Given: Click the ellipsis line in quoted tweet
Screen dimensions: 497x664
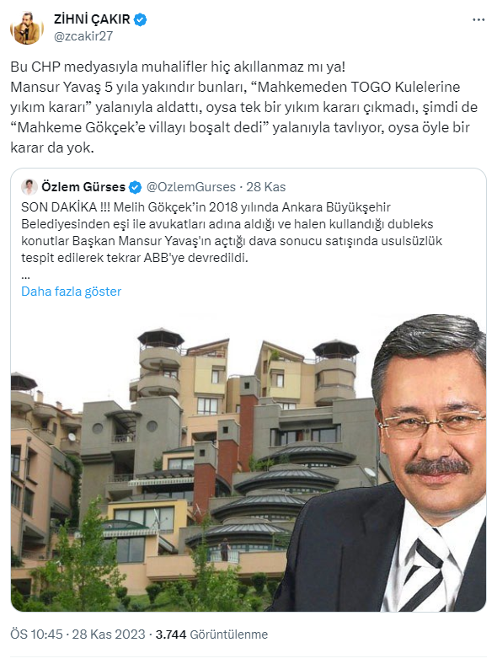Looking at the screenshot, I should coord(25,276).
